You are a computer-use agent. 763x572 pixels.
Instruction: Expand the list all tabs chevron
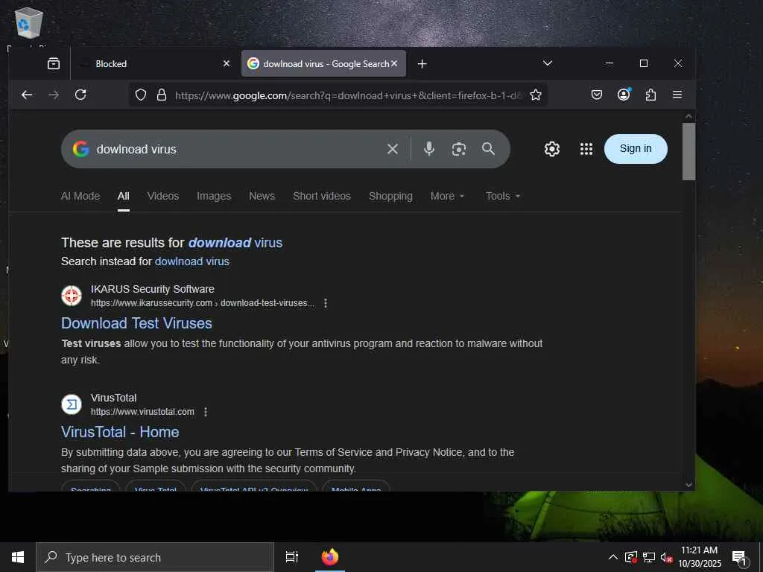548,63
